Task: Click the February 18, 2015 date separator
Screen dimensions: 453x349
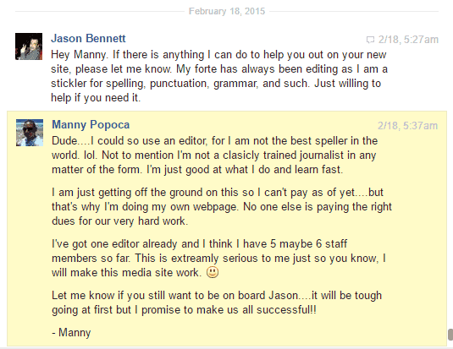Action: pyautogui.click(x=227, y=11)
